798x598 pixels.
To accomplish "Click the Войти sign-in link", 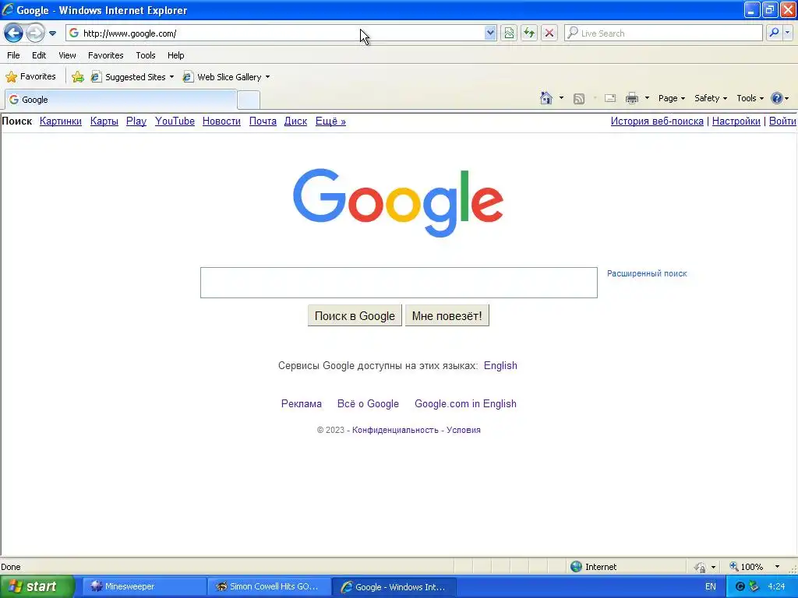I will click(x=782, y=121).
